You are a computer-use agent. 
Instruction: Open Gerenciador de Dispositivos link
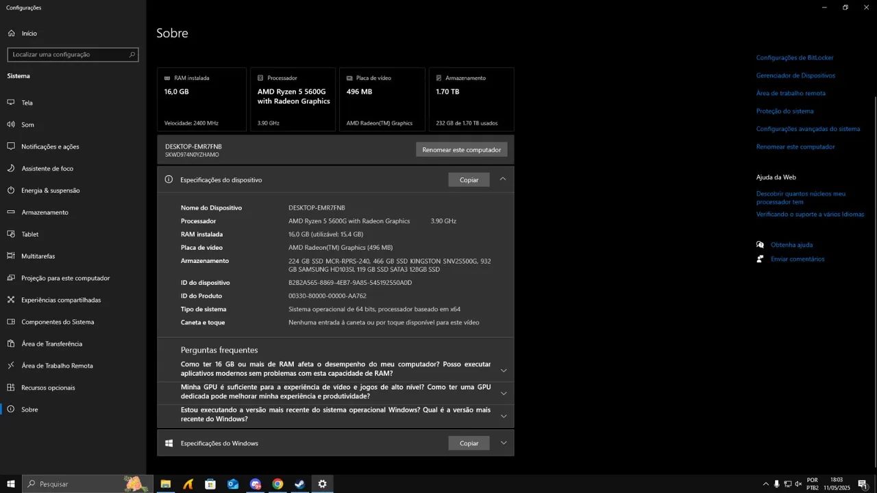click(x=795, y=75)
